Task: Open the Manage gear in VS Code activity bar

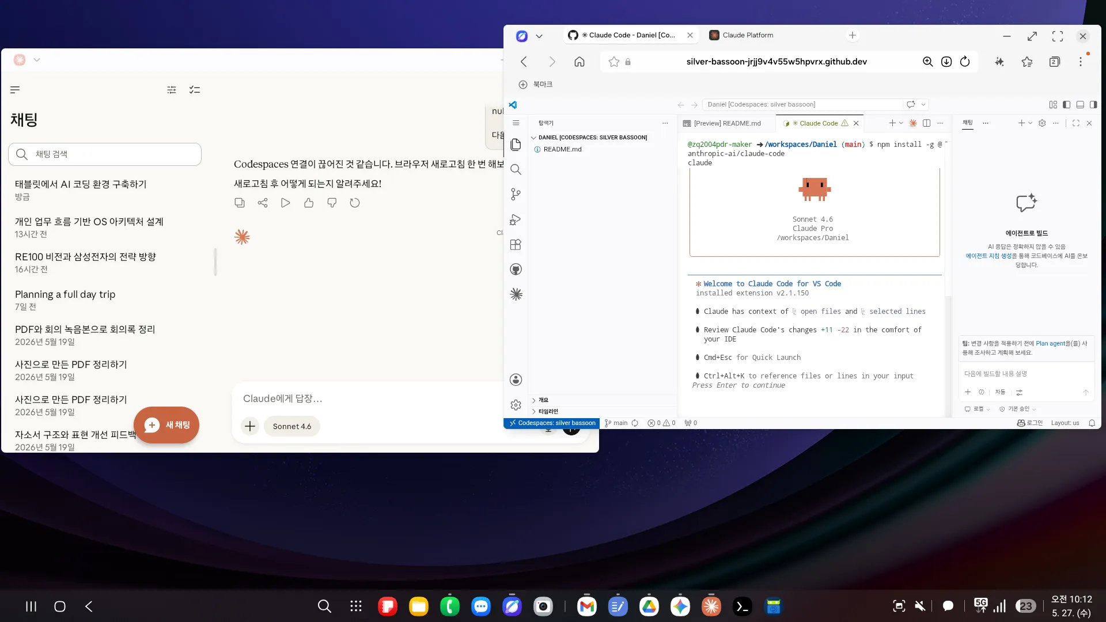Action: (516, 405)
